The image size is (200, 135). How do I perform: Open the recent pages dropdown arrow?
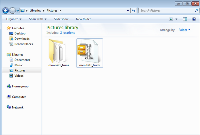18,11
